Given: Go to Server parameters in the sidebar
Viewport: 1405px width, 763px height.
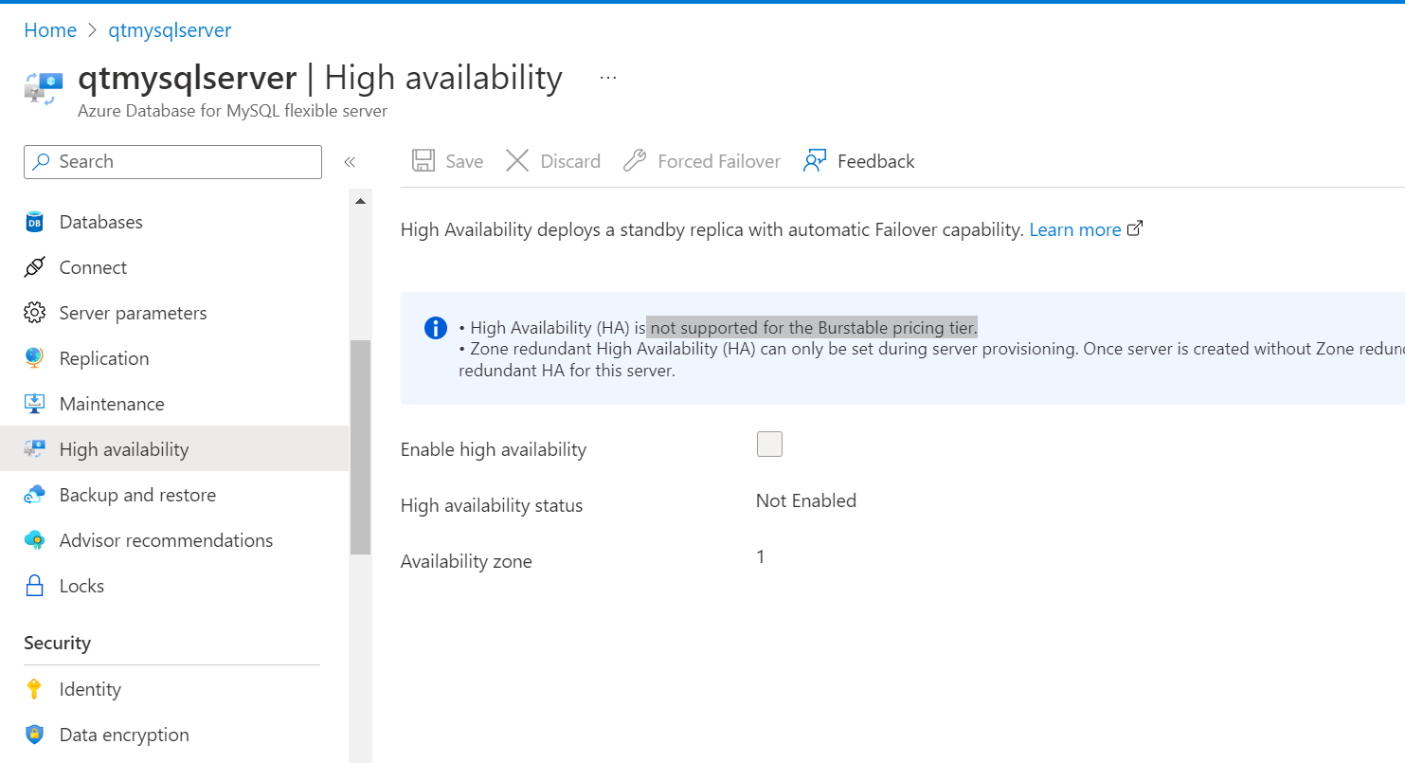Looking at the screenshot, I should pos(133,313).
